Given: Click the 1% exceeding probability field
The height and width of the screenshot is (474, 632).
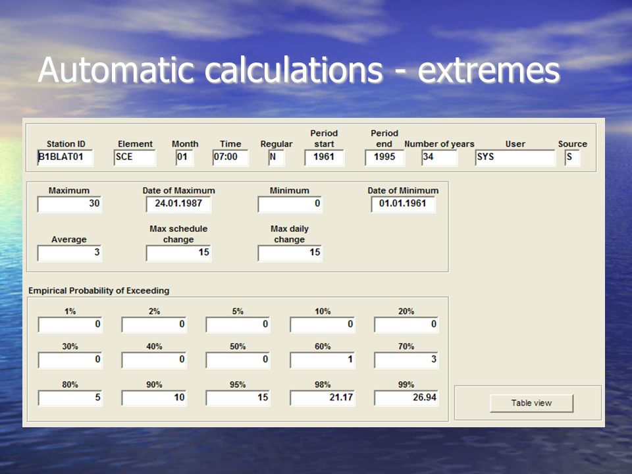Looking at the screenshot, I should click(x=70, y=325).
